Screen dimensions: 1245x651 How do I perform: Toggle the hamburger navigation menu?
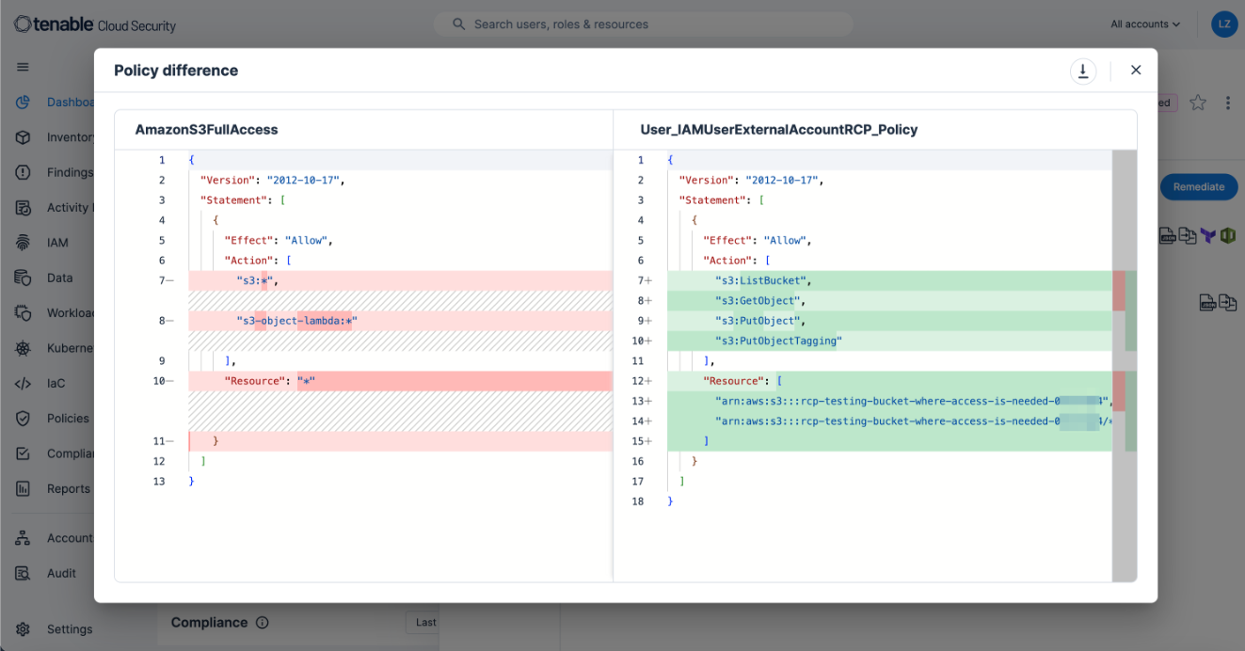tap(24, 67)
